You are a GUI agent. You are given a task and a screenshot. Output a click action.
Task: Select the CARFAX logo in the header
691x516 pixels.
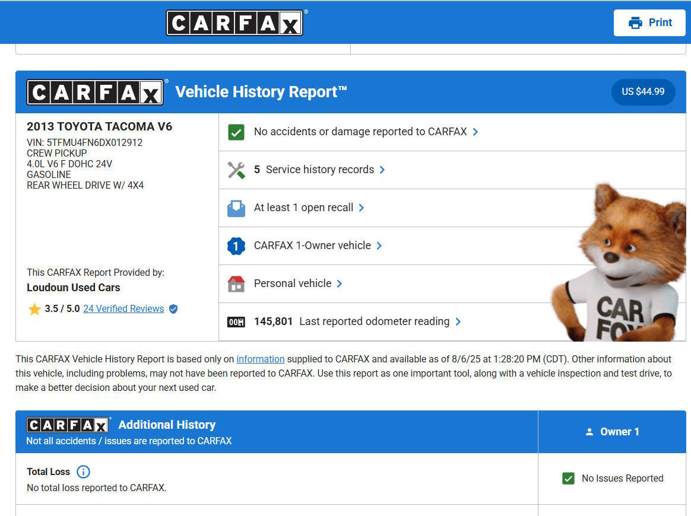pyautogui.click(x=235, y=23)
